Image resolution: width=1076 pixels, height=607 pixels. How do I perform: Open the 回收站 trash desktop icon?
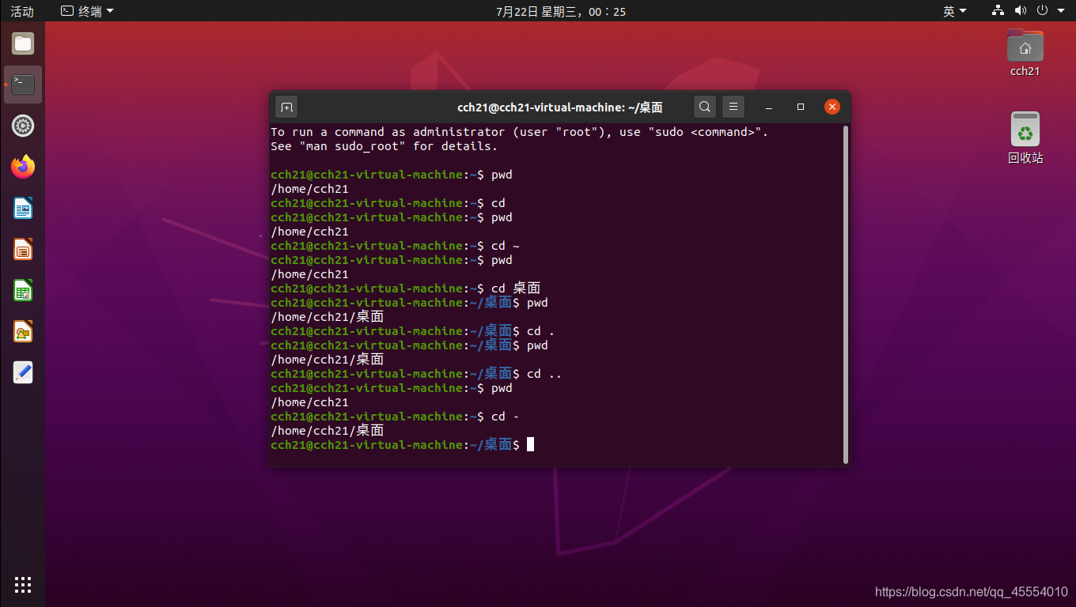click(x=1025, y=138)
